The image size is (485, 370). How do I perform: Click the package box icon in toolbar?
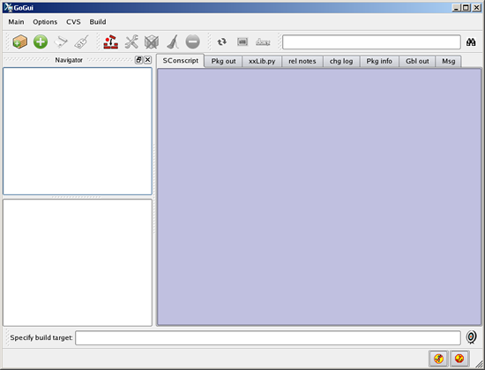(20, 42)
